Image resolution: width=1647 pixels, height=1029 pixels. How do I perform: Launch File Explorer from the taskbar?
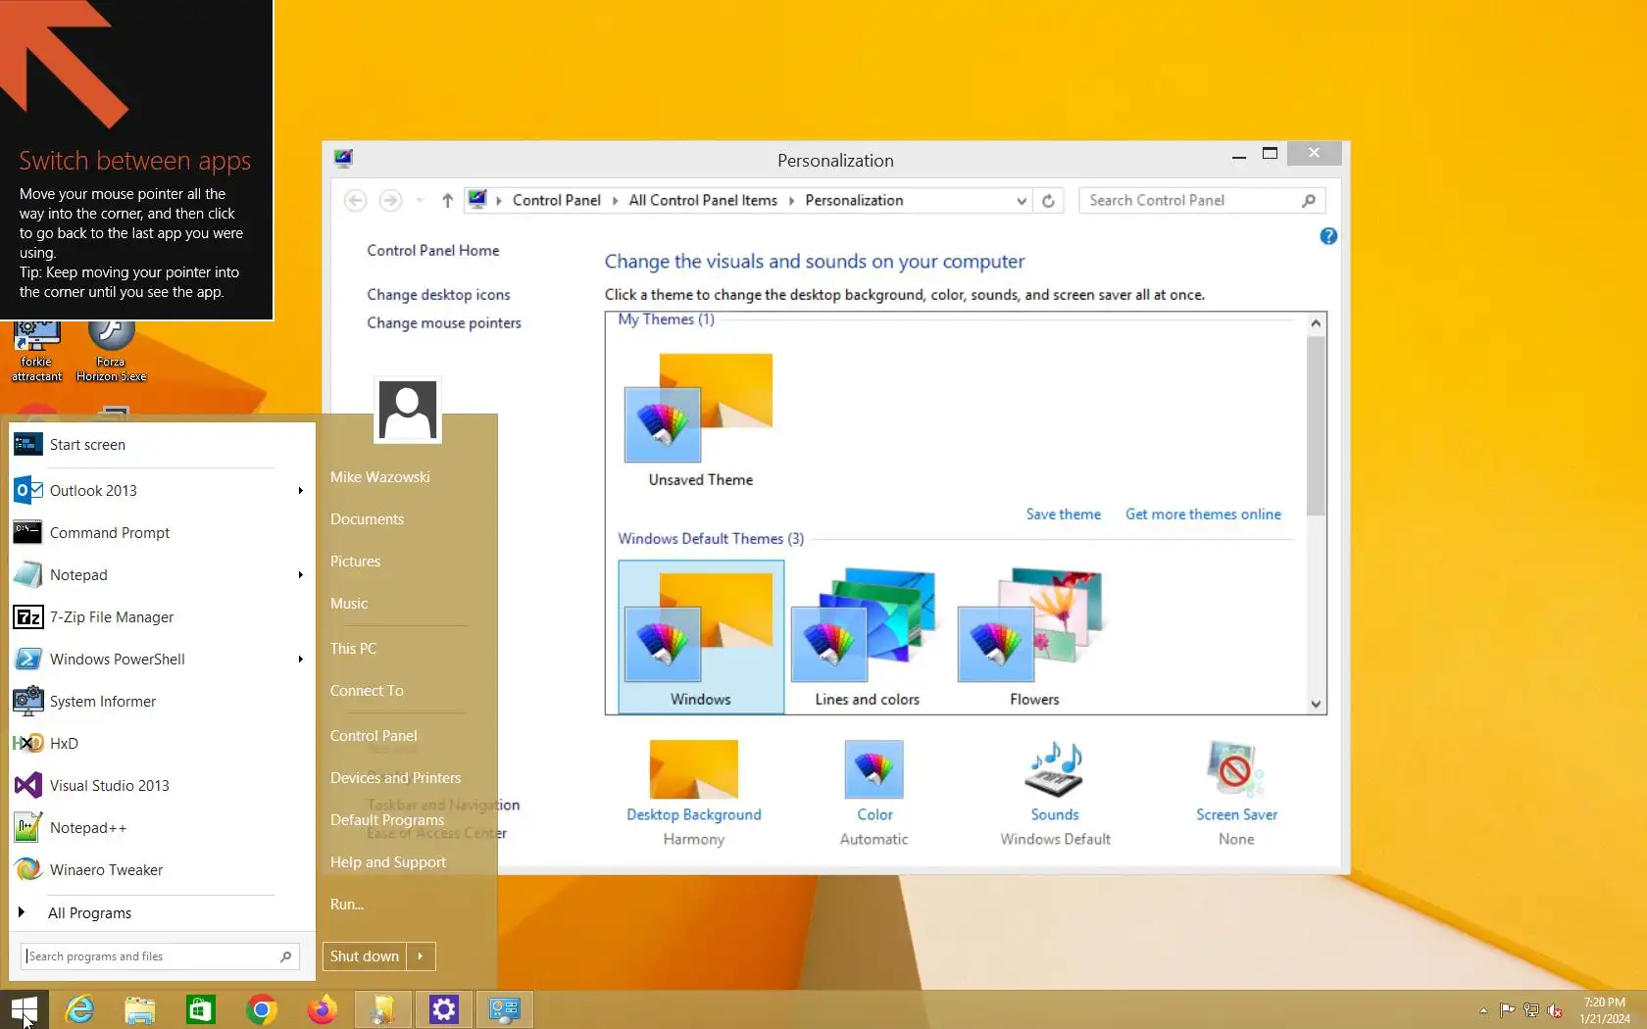coord(139,1009)
